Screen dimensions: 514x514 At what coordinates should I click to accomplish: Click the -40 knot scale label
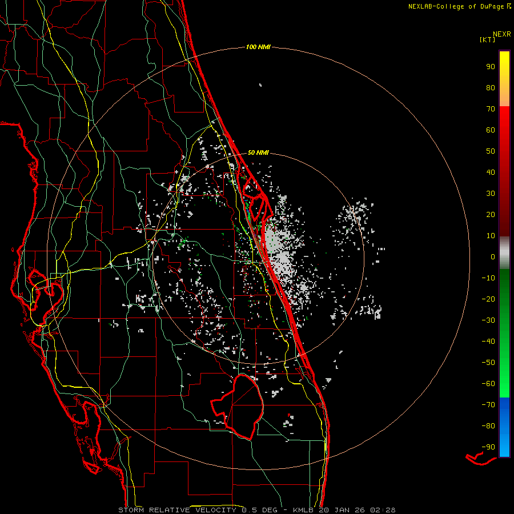pyautogui.click(x=488, y=342)
